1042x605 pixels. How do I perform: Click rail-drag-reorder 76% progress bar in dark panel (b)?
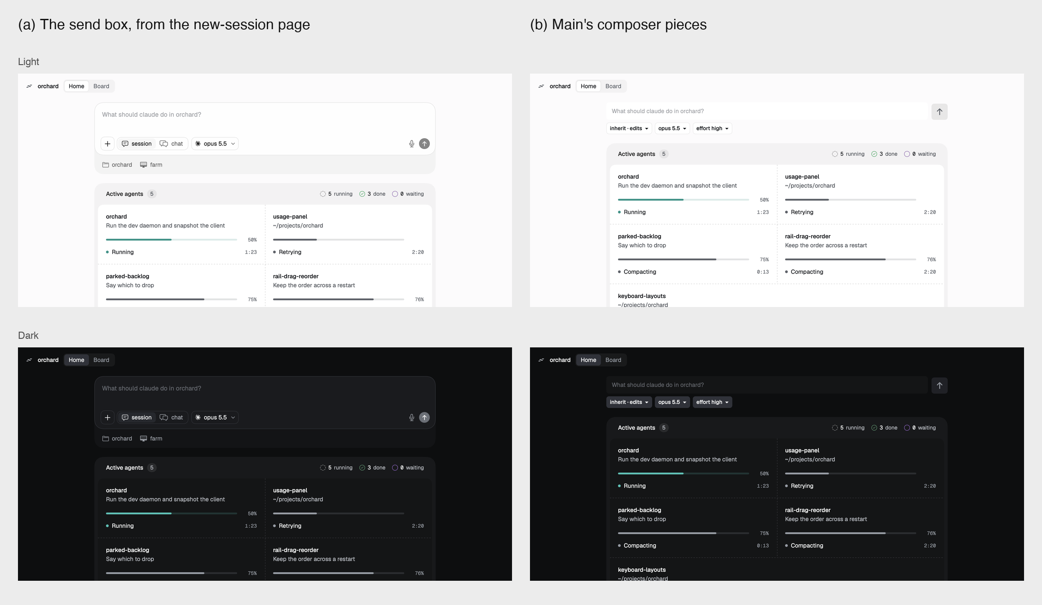(x=851, y=533)
